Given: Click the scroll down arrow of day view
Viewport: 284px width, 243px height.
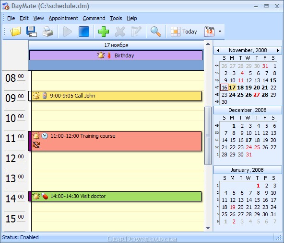Looking at the screenshot, I should (x=208, y=228).
